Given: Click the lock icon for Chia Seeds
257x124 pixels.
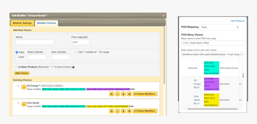Looking at the screenshot, I should 111,111.
